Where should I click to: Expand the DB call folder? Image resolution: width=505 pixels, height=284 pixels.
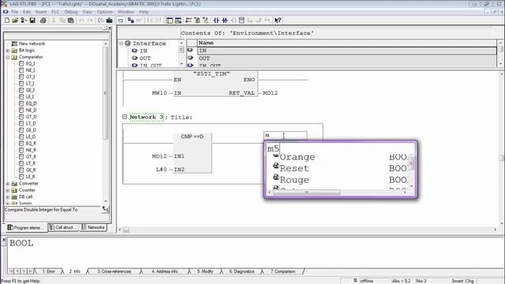click(x=8, y=197)
